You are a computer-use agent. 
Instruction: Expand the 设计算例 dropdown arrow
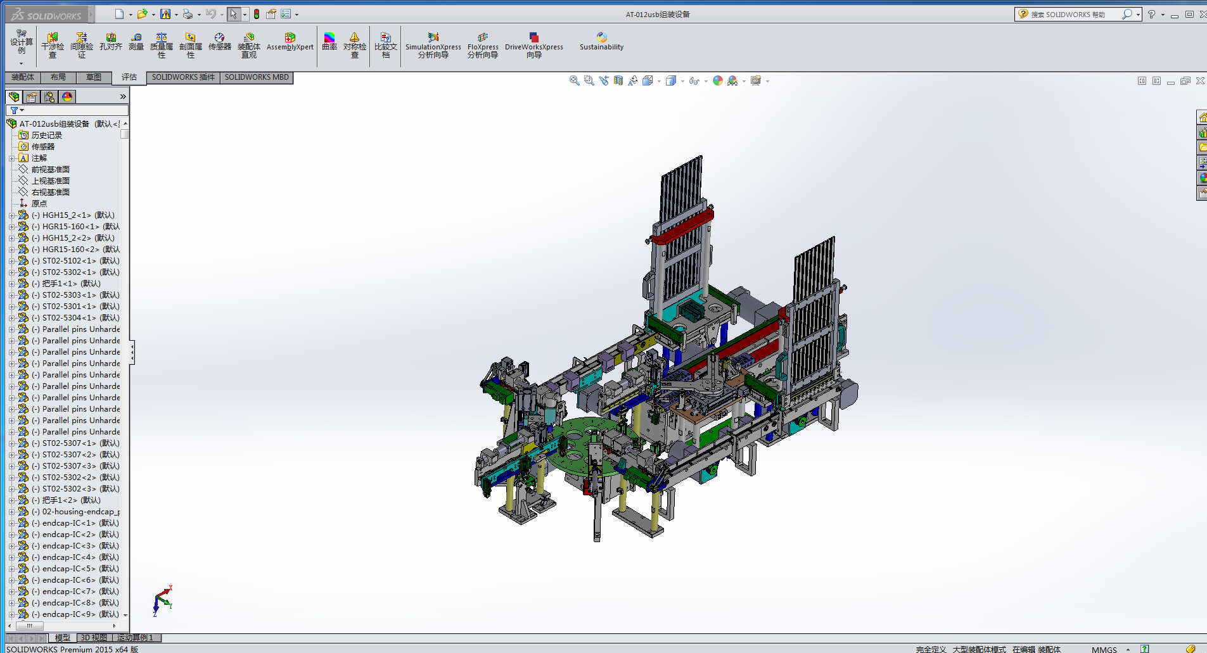point(21,63)
